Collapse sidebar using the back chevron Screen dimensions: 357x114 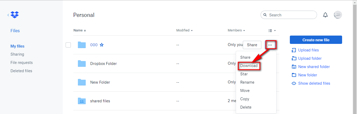click(x=8, y=15)
